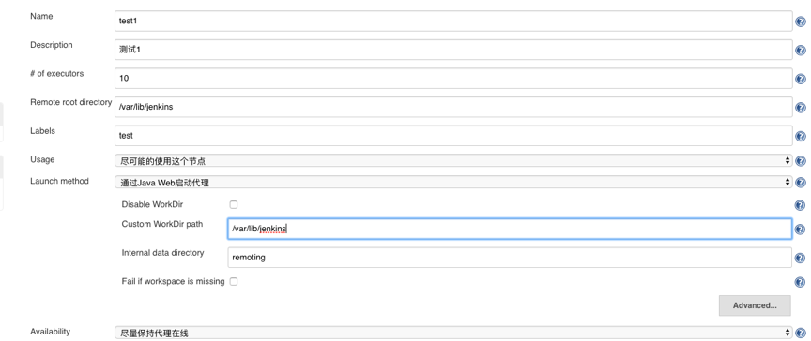
Task: Click the Availability label text
Action: 50,332
